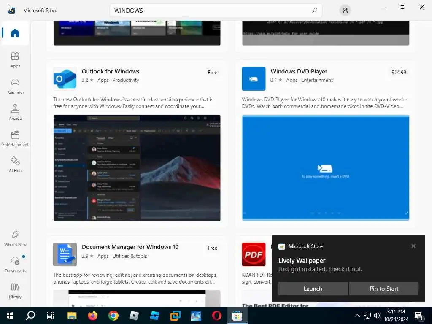Screen dimensions: 432x324
Task: Click the red PDF app icon
Action: point(254,254)
